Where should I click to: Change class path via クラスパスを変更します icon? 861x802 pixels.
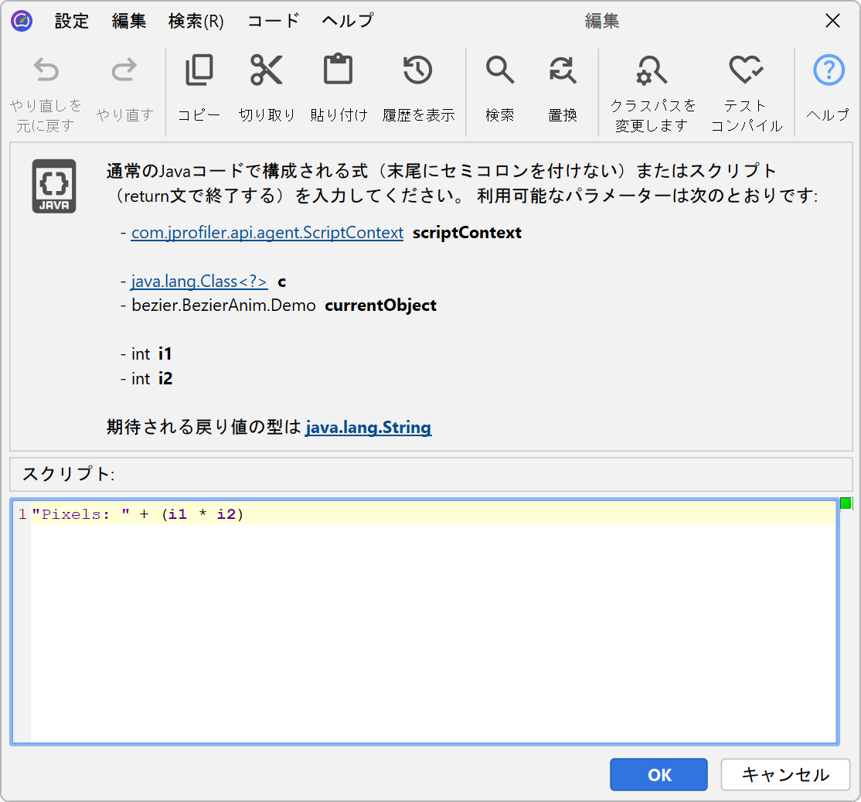click(x=652, y=71)
